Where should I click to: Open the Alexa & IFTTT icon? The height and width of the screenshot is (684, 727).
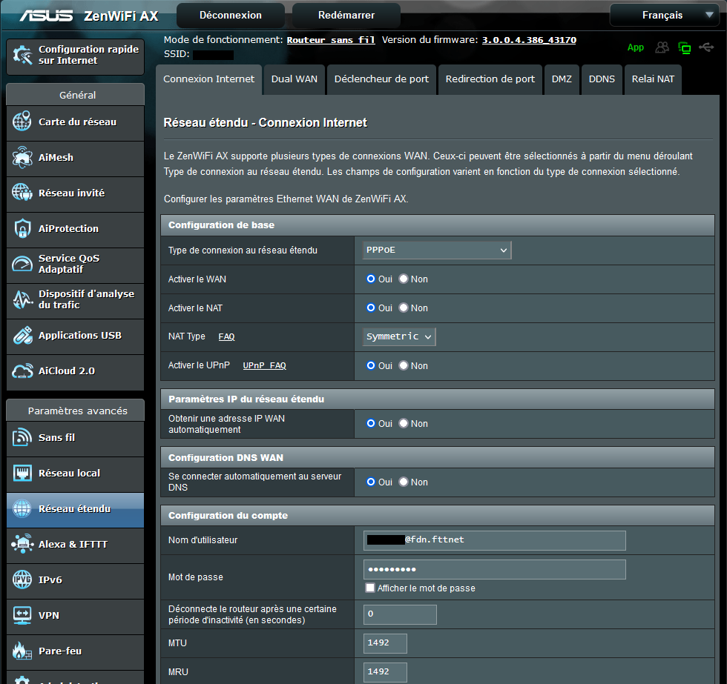point(22,544)
